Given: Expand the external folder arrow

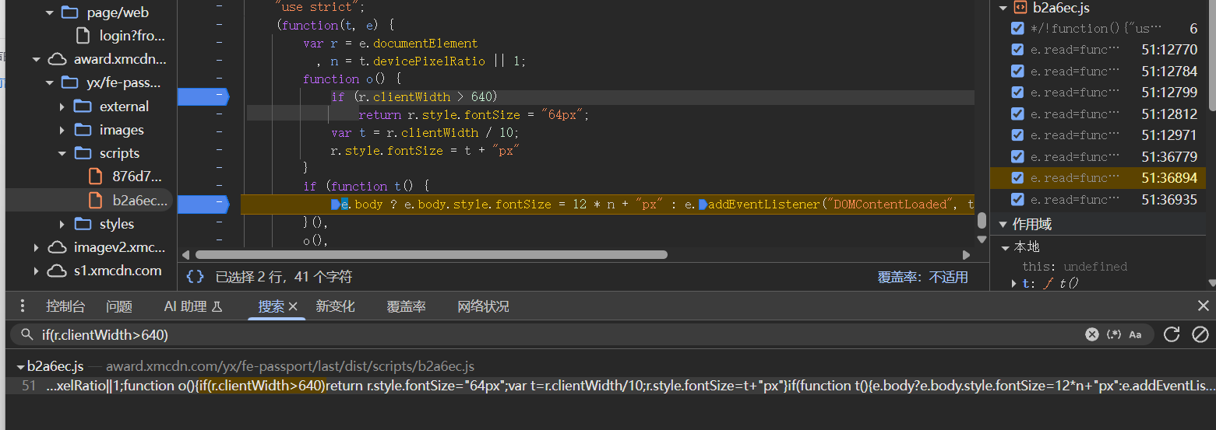Looking at the screenshot, I should click(63, 107).
